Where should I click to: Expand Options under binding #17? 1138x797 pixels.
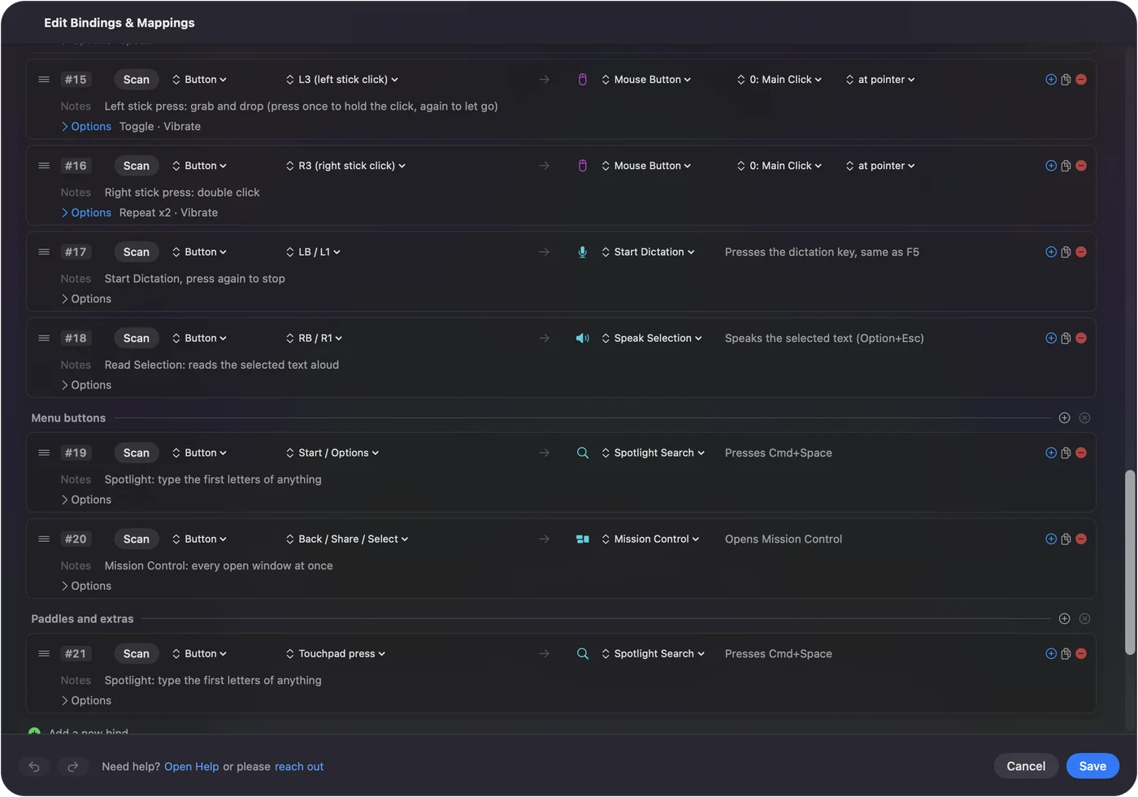pyautogui.click(x=86, y=299)
